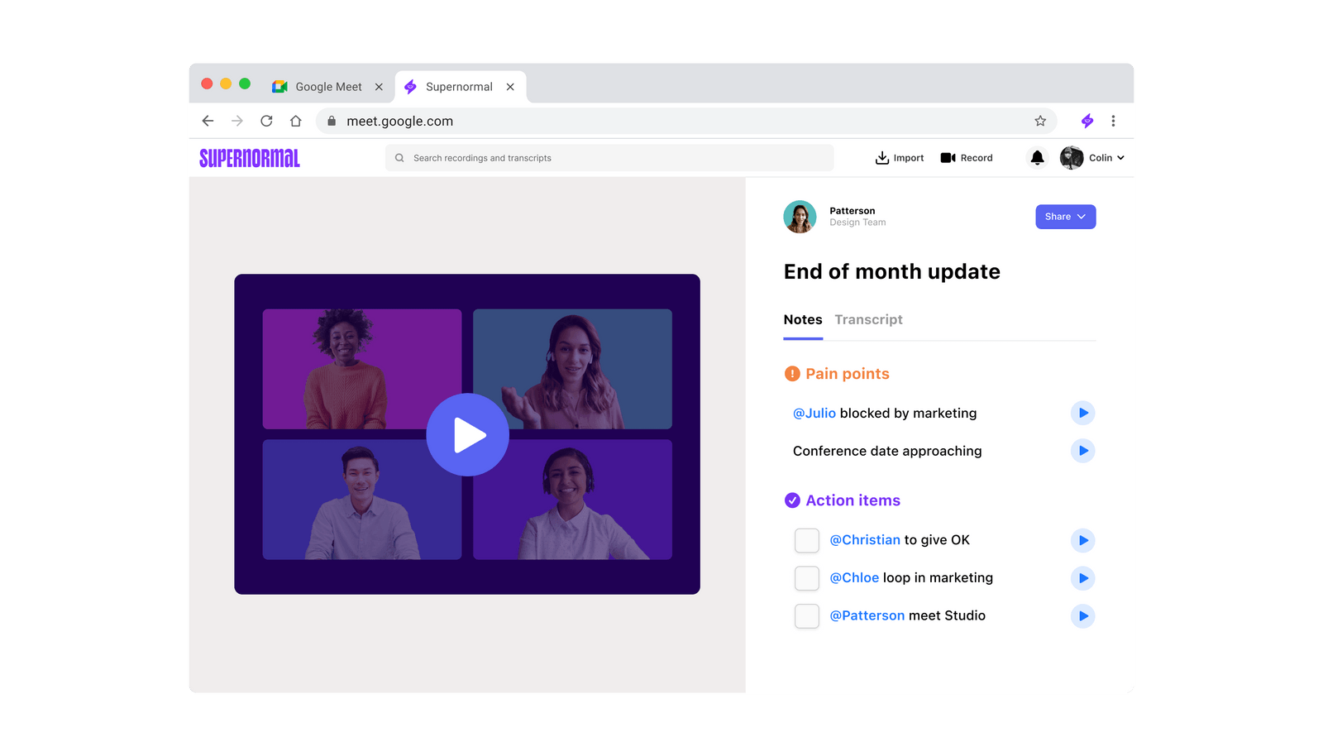Play the audio clip for '@Julio blocked by marketing'
This screenshot has height=756, width=1323.
pyautogui.click(x=1083, y=413)
